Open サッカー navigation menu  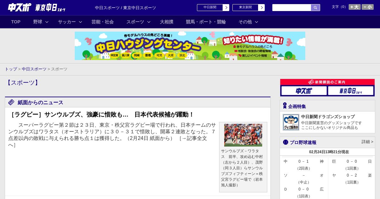click(67, 22)
